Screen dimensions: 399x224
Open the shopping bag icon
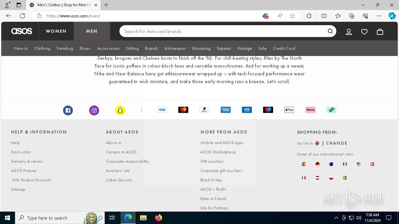(x=380, y=31)
